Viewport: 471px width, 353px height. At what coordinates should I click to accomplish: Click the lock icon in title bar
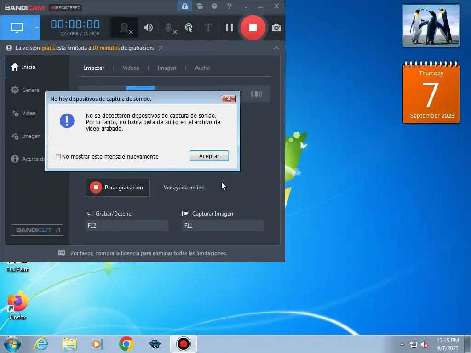(x=185, y=6)
